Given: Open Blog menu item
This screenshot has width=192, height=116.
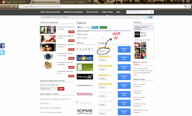Looking at the screenshot, I should (x=118, y=12).
